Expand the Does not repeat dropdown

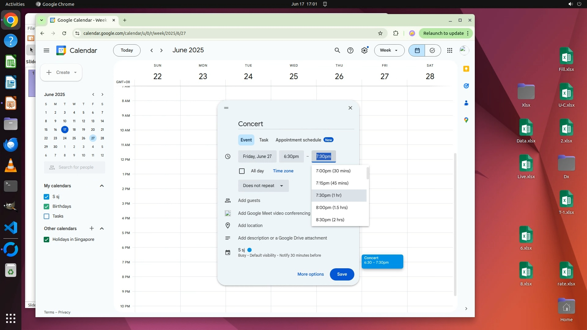pos(263,186)
